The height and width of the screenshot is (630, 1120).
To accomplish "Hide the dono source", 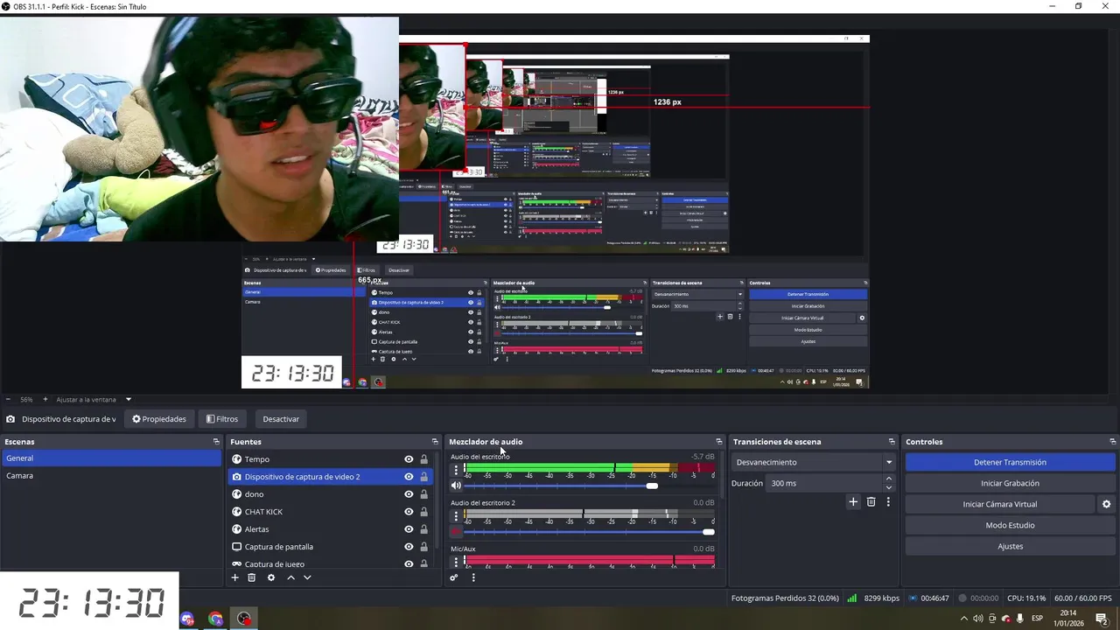I will pos(409,494).
